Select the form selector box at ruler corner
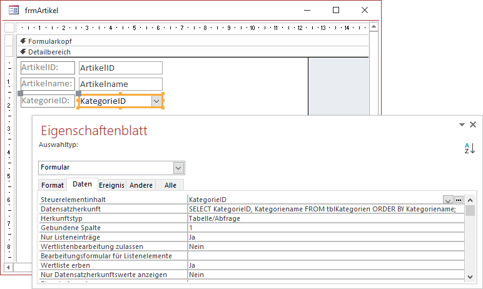 point(9,28)
